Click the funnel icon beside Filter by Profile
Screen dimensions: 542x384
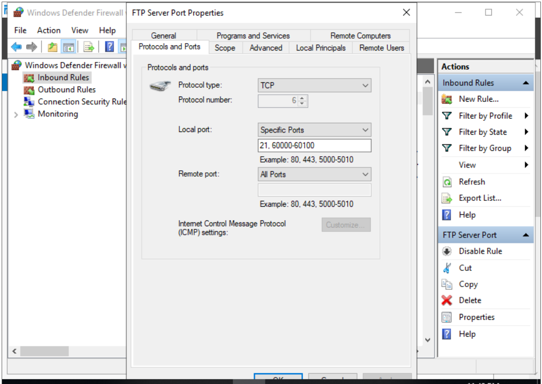[447, 116]
